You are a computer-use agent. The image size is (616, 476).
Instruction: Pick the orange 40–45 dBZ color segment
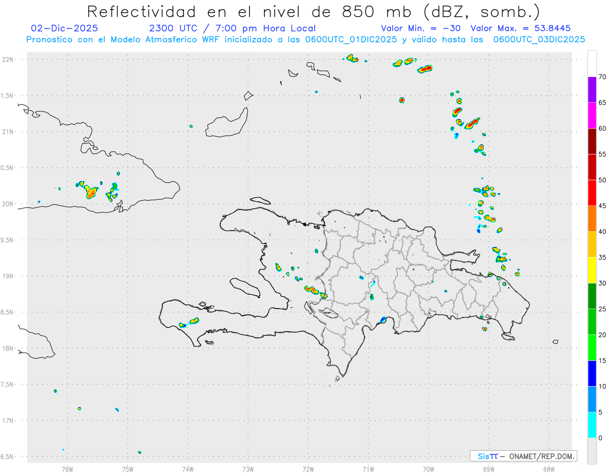coord(592,219)
